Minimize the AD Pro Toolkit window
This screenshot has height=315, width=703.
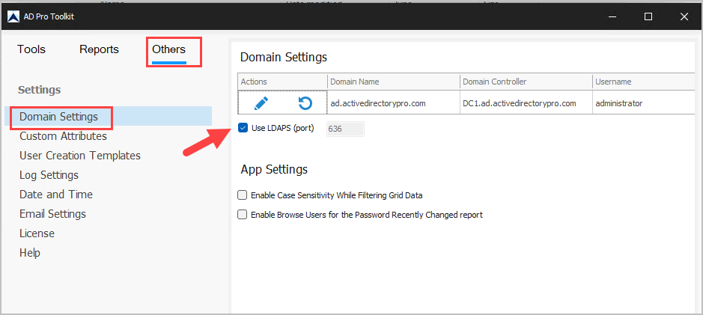coord(612,17)
